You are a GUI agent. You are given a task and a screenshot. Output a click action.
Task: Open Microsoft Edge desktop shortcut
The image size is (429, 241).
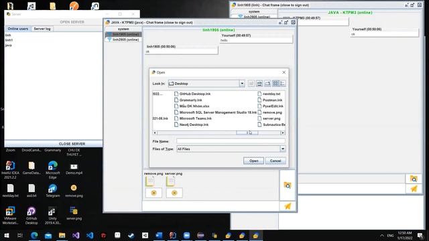click(52, 170)
